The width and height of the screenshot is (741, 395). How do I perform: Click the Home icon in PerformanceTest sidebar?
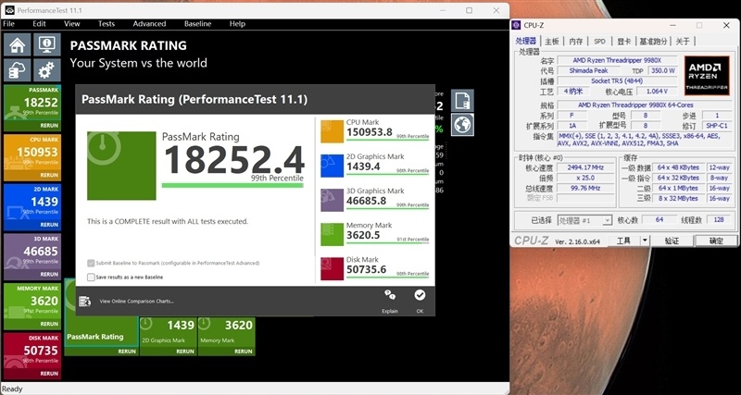[x=17, y=44]
